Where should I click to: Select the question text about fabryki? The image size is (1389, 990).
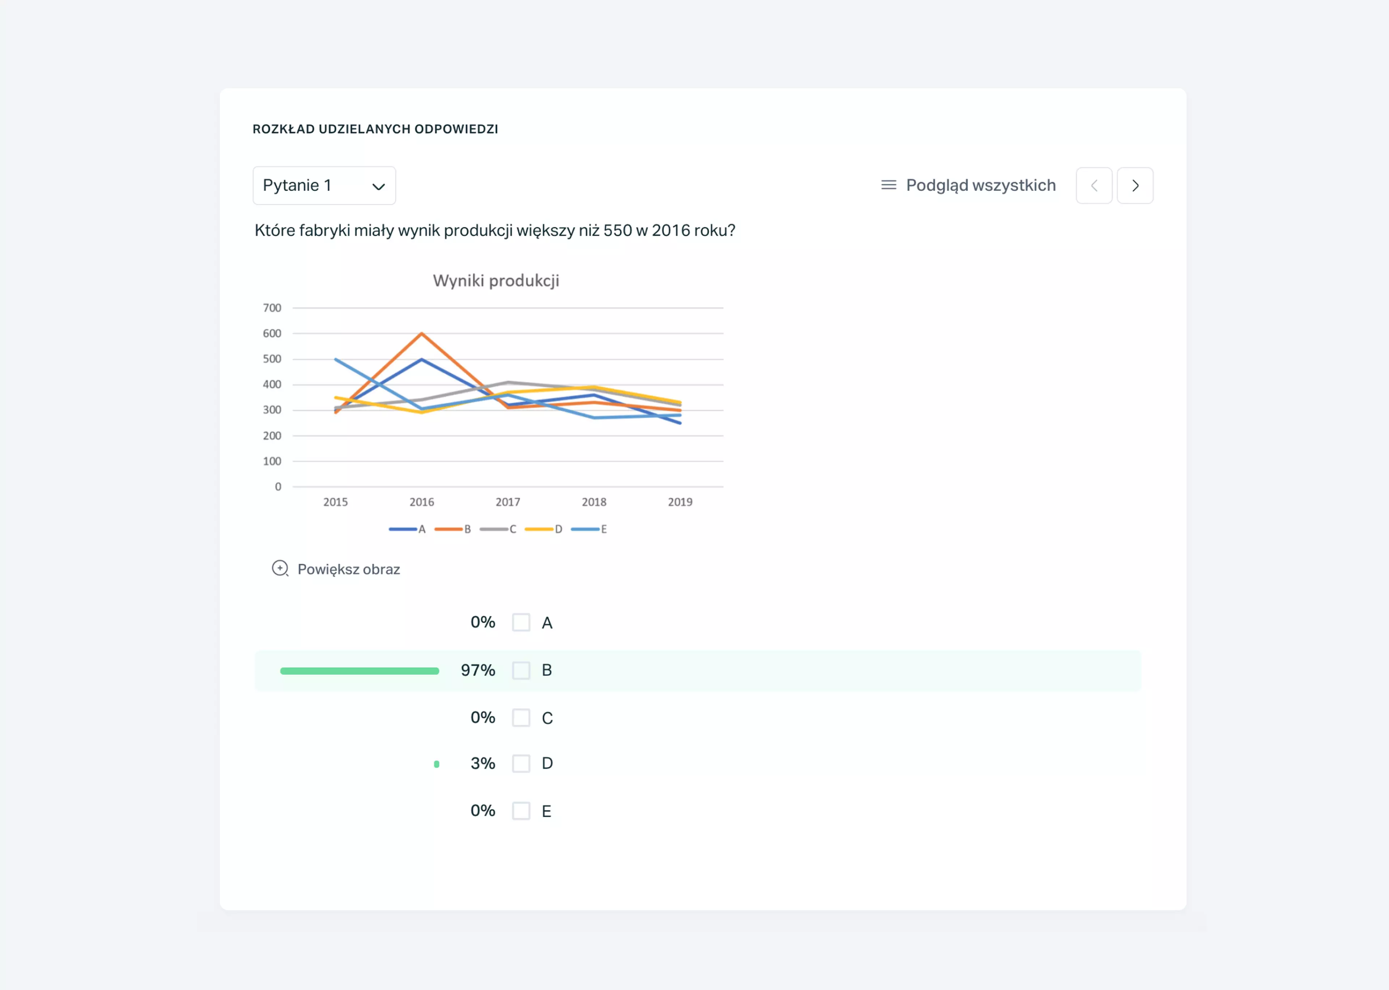[x=495, y=230]
